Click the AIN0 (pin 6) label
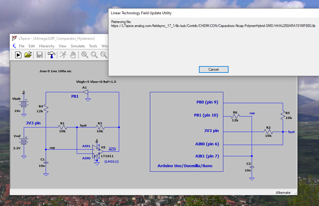The width and height of the screenshot is (319, 206). point(207,144)
